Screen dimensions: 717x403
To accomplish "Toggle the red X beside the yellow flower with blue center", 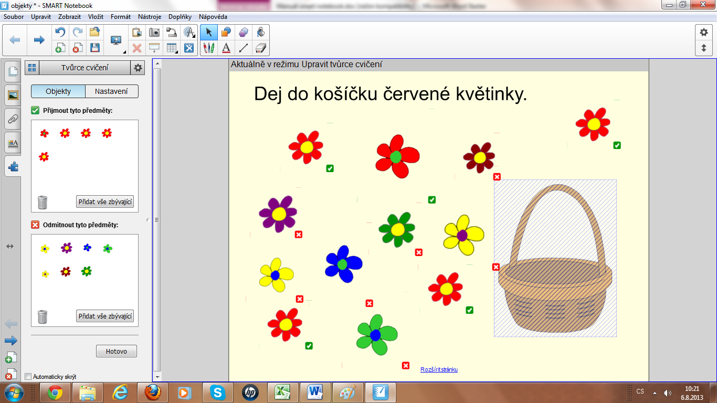I will 300,299.
